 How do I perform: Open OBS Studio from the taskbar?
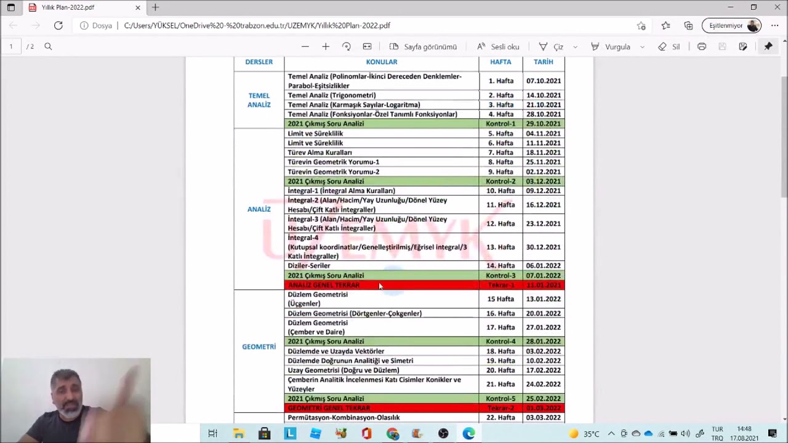click(x=443, y=434)
